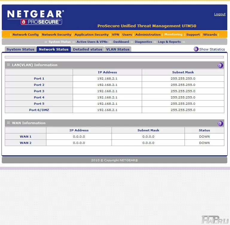Open the Support menu

tap(193, 34)
